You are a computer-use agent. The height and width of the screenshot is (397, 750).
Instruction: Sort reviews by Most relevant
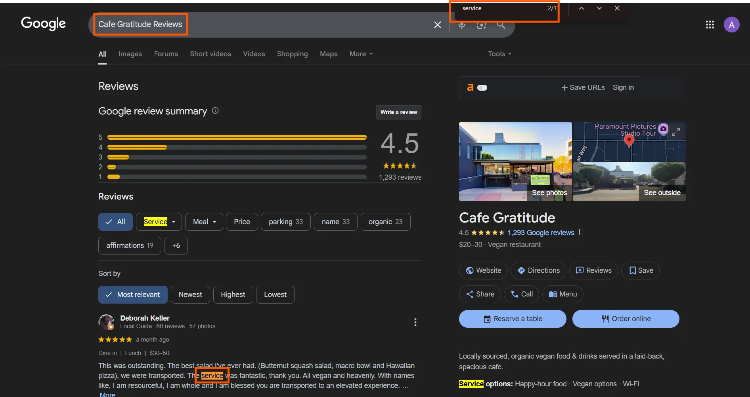(133, 294)
